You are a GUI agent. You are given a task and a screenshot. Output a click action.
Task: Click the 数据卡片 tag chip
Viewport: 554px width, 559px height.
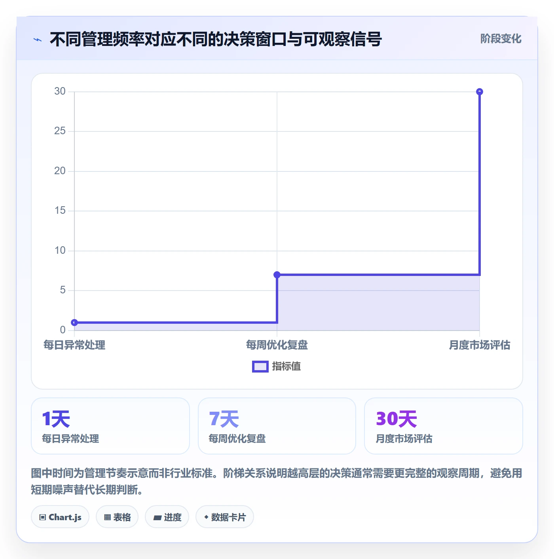coord(225,517)
